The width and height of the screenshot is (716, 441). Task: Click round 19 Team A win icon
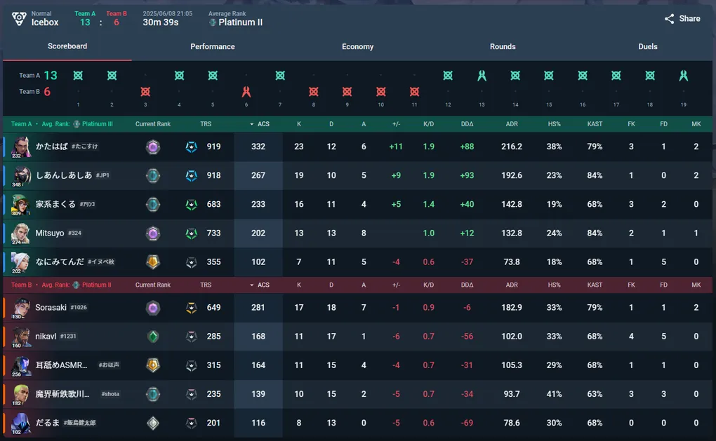pyautogui.click(x=683, y=75)
